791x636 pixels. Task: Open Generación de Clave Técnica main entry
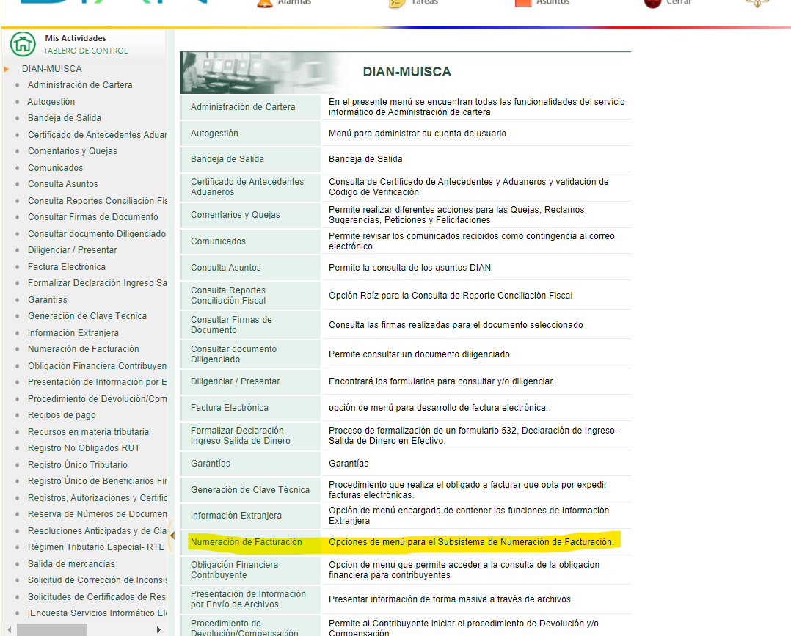tap(250, 490)
